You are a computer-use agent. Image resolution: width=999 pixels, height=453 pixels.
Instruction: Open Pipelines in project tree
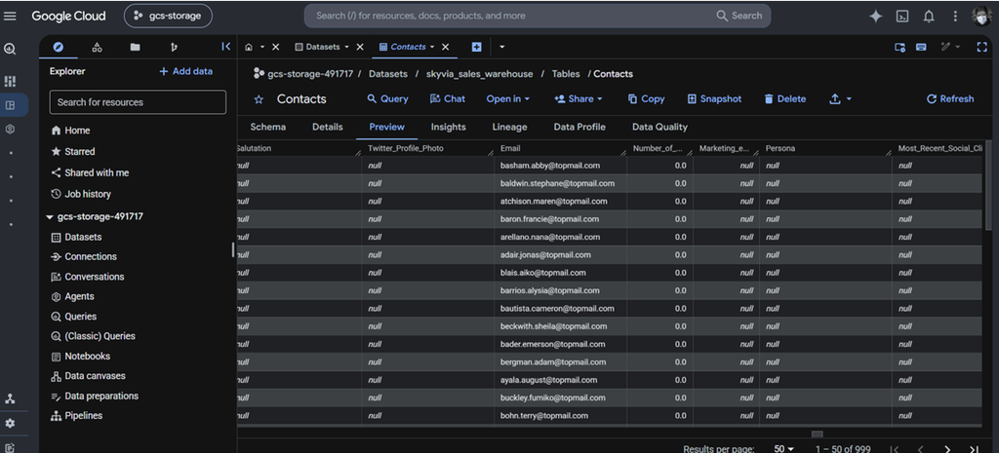76,416
